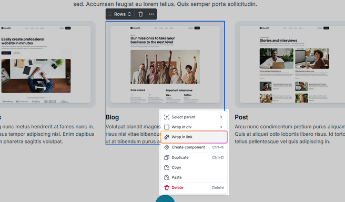Screen dimensions: 345x202
Task: Click the Create component diamond icon
Action: coord(167,147)
